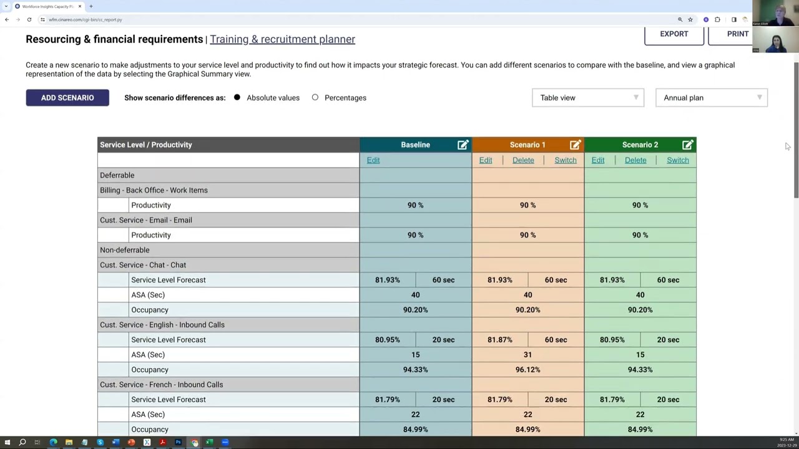Image resolution: width=799 pixels, height=449 pixels.
Task: Click 'Cust. Service - English - Inbound Calls' row
Action: click(x=228, y=325)
